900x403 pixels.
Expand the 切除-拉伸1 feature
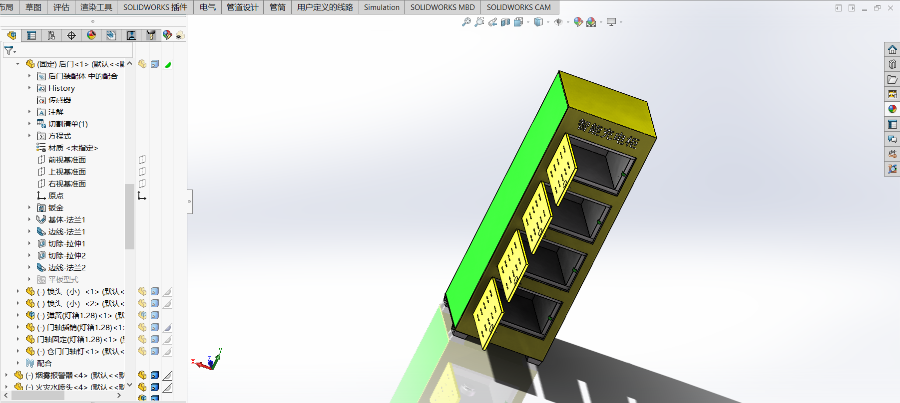(x=29, y=243)
